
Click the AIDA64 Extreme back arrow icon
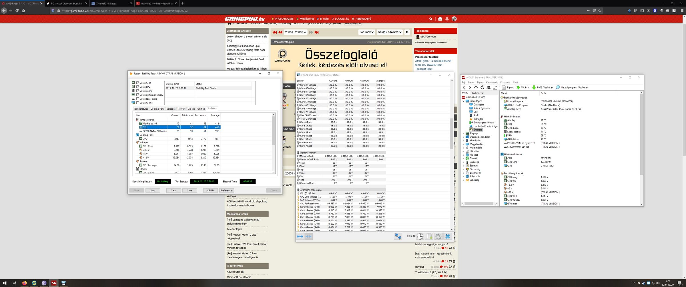(464, 87)
